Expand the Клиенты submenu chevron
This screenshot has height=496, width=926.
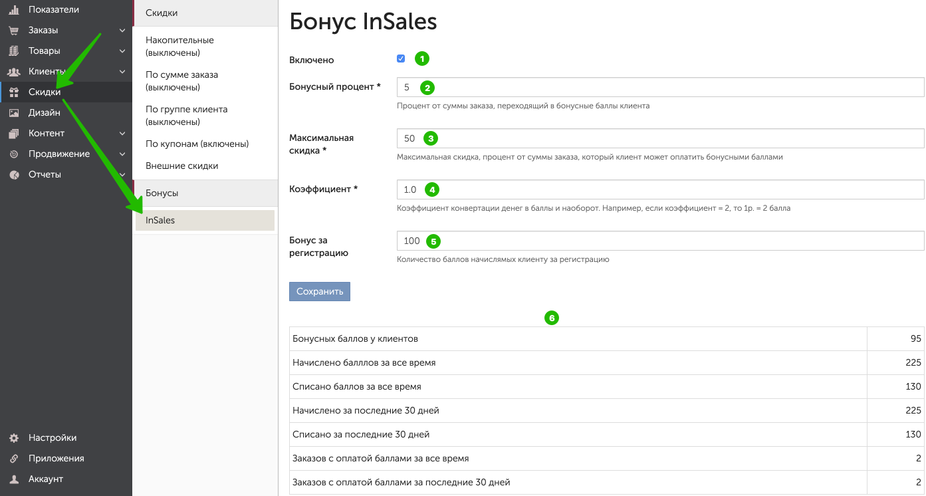(122, 71)
